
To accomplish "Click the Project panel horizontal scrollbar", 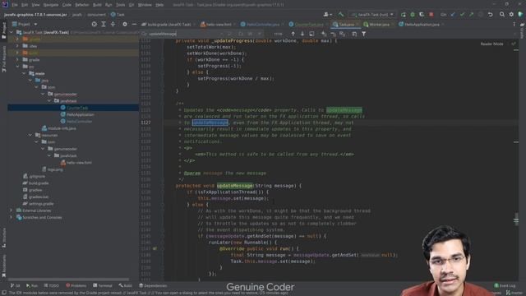I will point(68,280).
